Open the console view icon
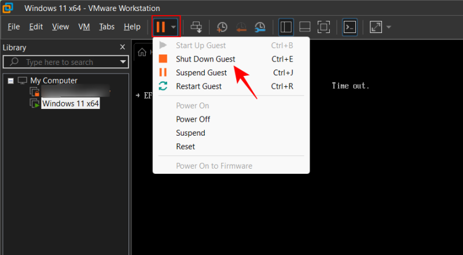Screen dimensions: 463x255 [x=350, y=27]
